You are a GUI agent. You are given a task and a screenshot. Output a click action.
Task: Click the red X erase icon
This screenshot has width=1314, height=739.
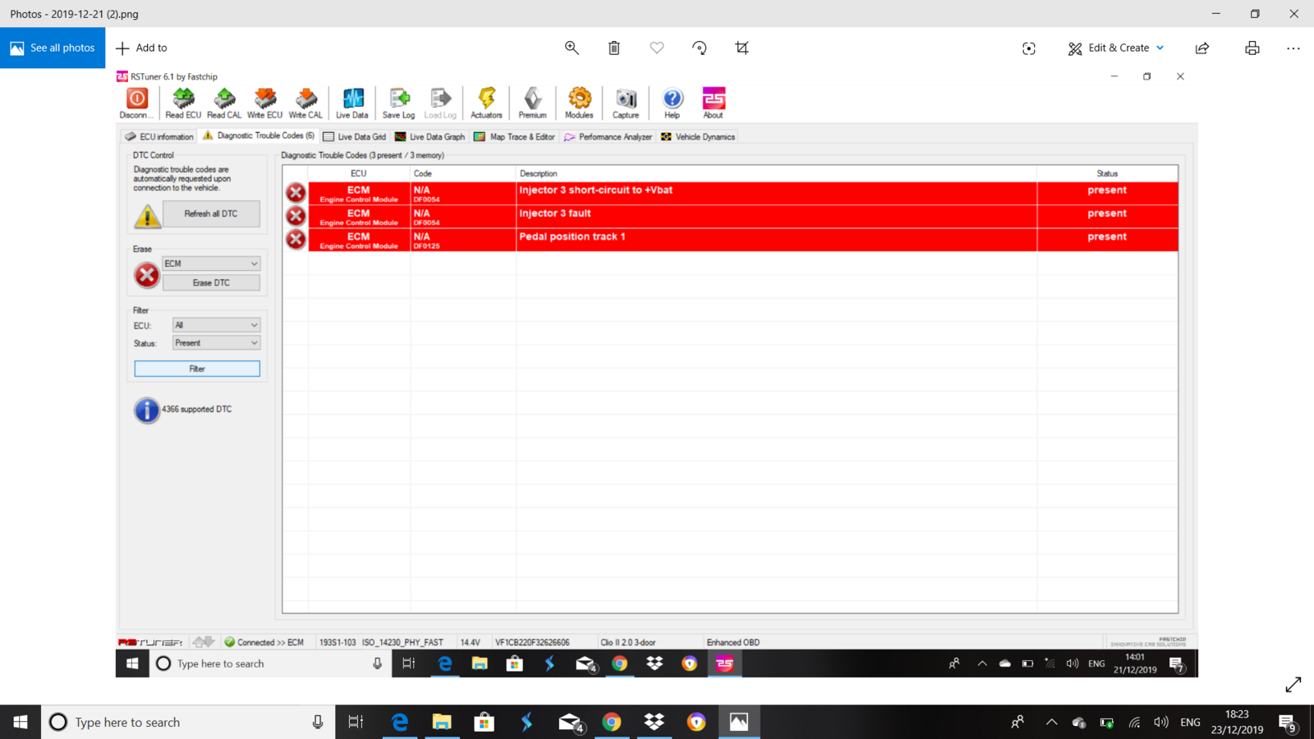click(x=147, y=275)
